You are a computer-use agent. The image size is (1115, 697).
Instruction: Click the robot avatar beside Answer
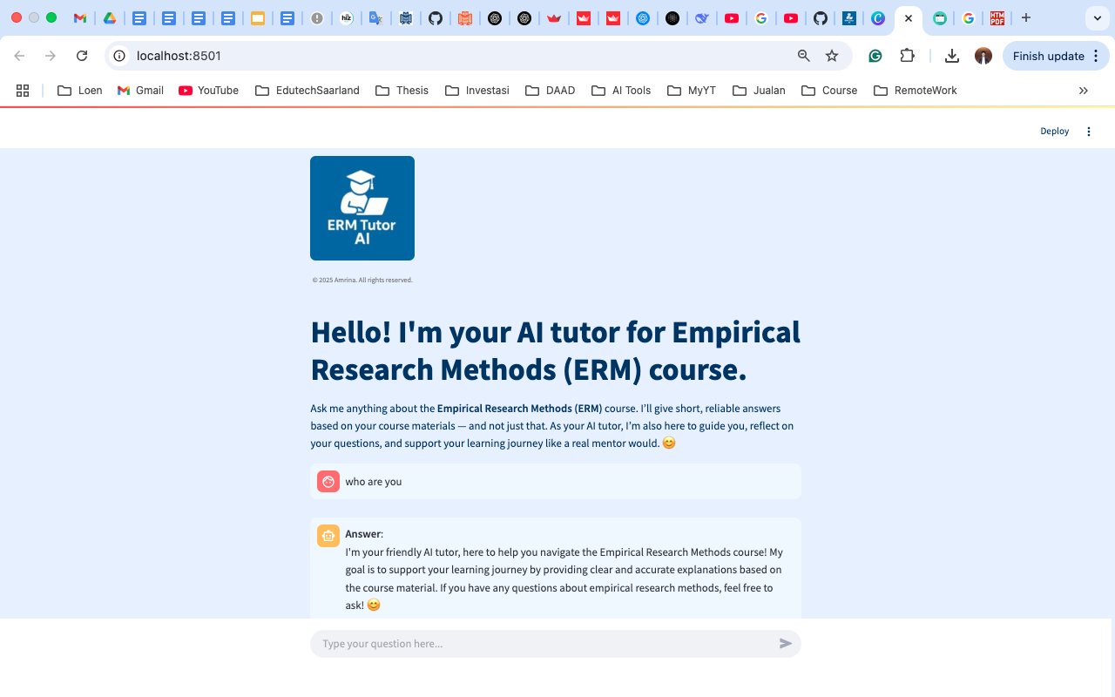pyautogui.click(x=328, y=536)
